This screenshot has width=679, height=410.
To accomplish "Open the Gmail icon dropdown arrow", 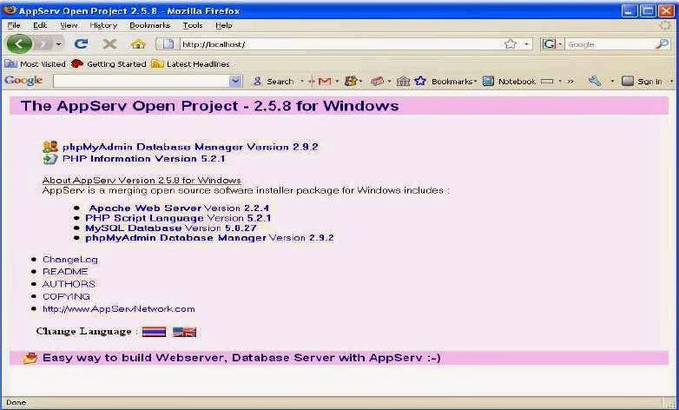I will (x=337, y=82).
